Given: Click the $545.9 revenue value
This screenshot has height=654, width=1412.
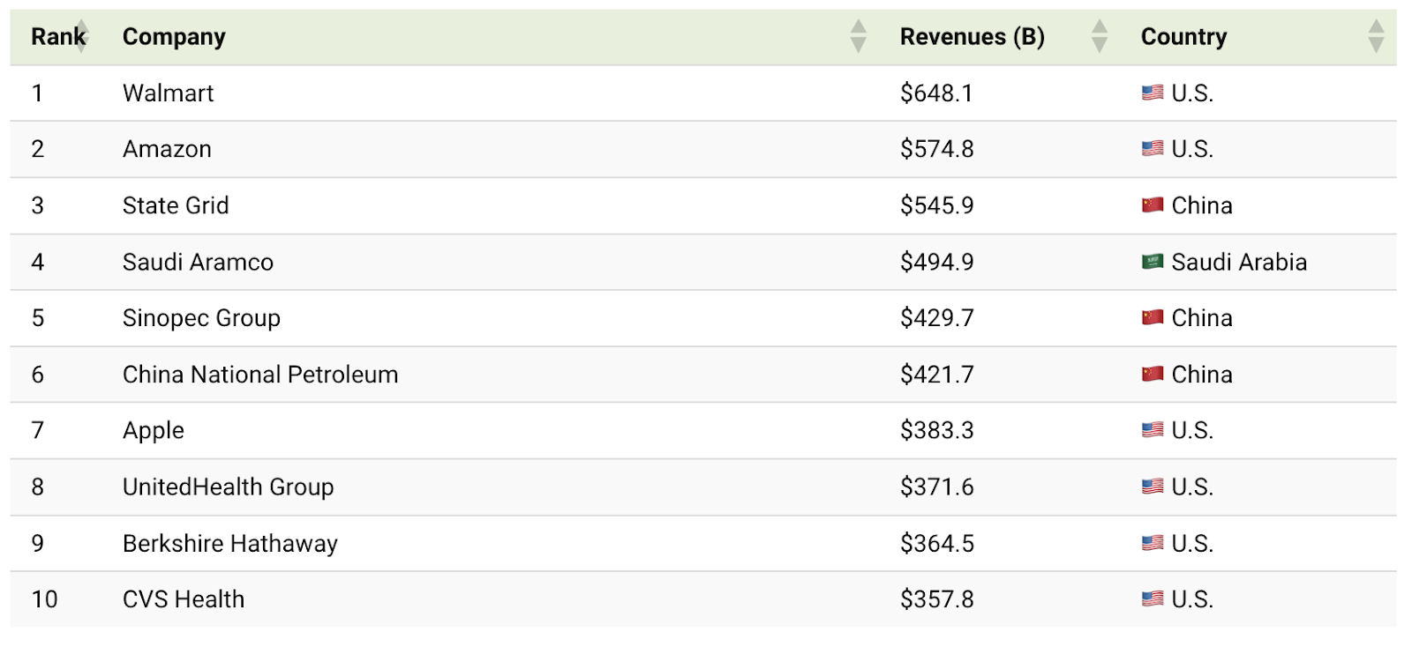Looking at the screenshot, I should point(937,205).
